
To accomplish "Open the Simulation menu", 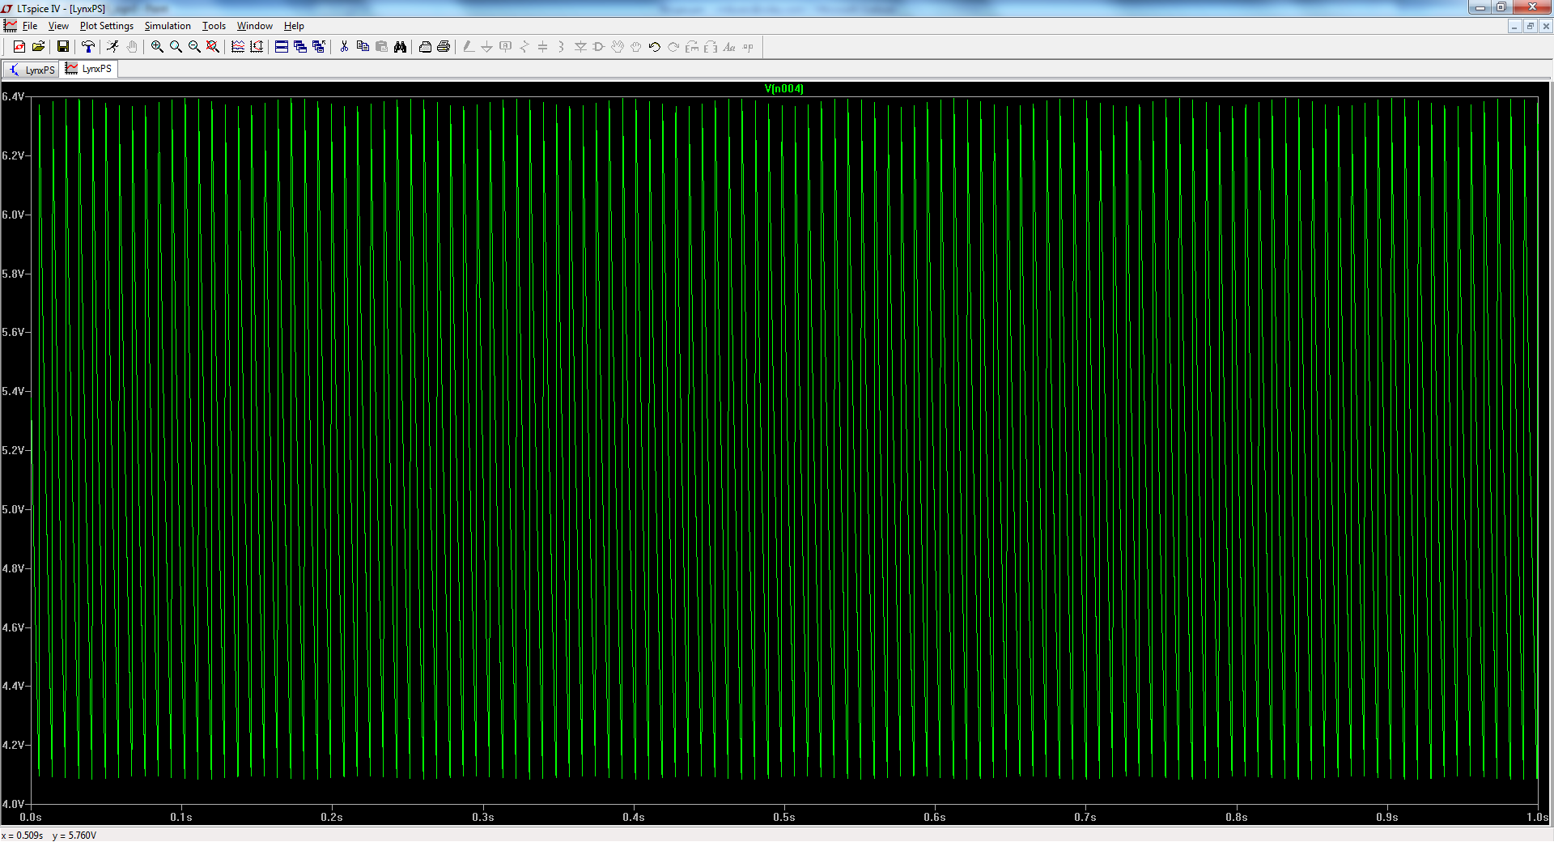I will click(x=168, y=26).
